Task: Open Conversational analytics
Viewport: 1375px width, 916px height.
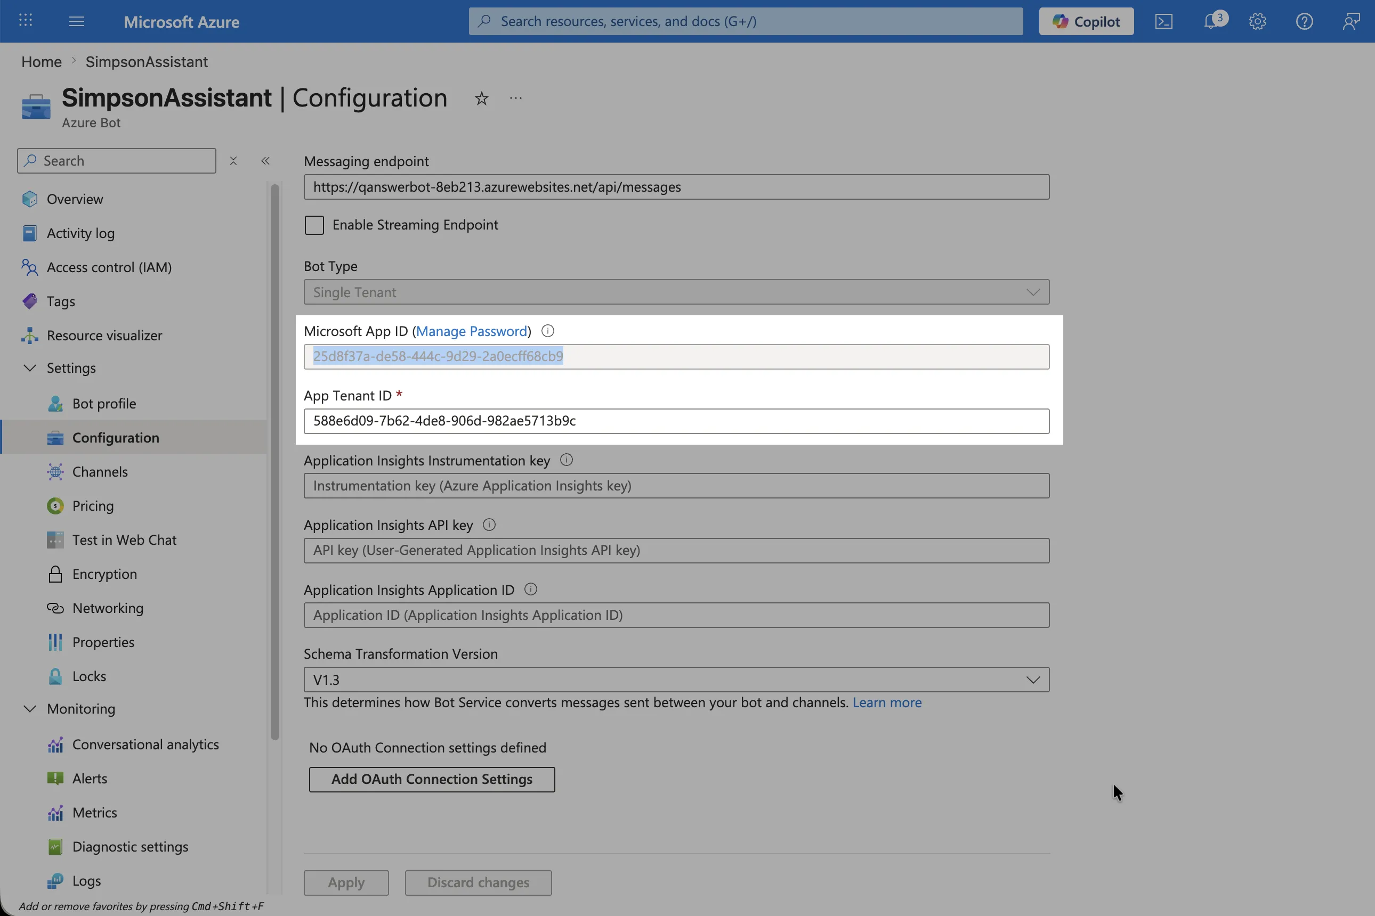Action: [145, 745]
